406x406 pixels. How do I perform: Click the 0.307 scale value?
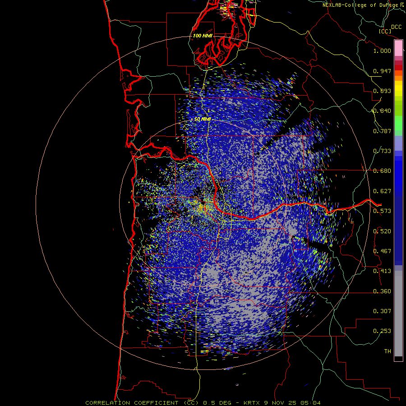tap(382, 311)
